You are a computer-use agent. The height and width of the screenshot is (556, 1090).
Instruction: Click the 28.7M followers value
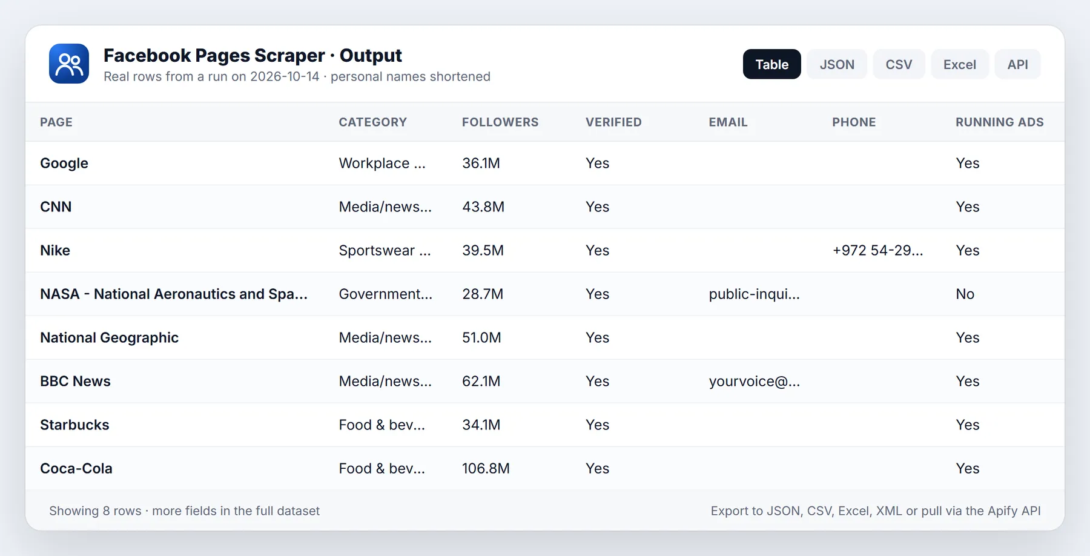pos(483,294)
